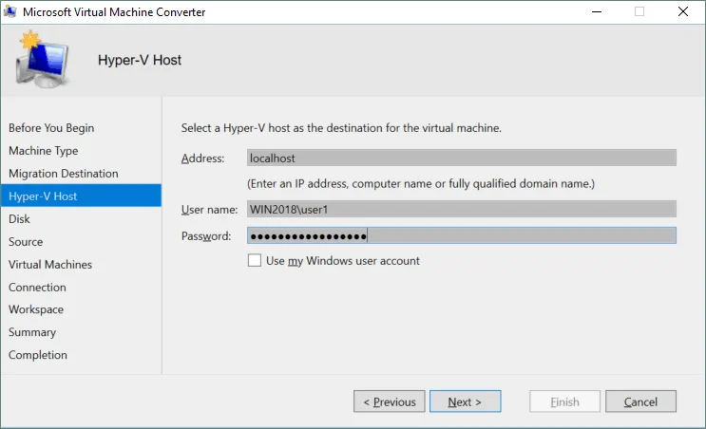Click the Address label
The width and height of the screenshot is (706, 429).
click(x=202, y=159)
